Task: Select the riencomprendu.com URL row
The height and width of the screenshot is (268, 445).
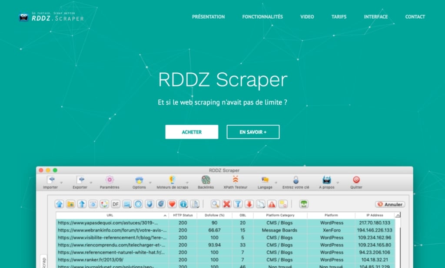Action: coord(226,245)
